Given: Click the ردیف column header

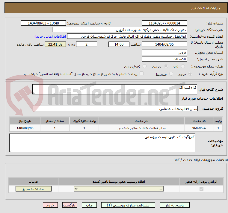Looking at the screenshot, I should (218, 121).
